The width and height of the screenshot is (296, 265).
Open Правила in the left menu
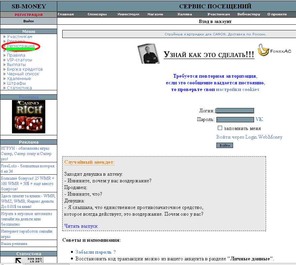[x=16, y=55]
